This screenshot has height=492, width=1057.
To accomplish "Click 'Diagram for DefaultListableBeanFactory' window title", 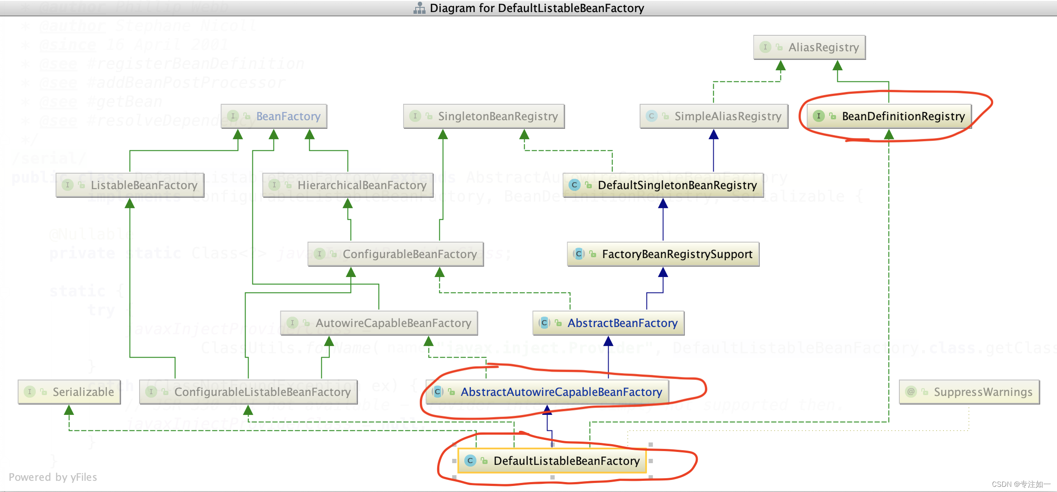I will (x=537, y=8).
